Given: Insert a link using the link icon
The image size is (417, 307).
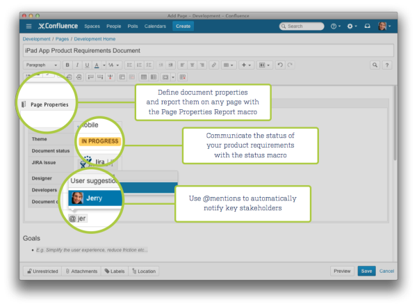Looking at the screenshot, I should coord(213,65).
